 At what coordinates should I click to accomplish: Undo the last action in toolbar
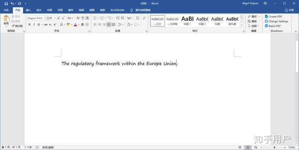(x=12, y=4)
